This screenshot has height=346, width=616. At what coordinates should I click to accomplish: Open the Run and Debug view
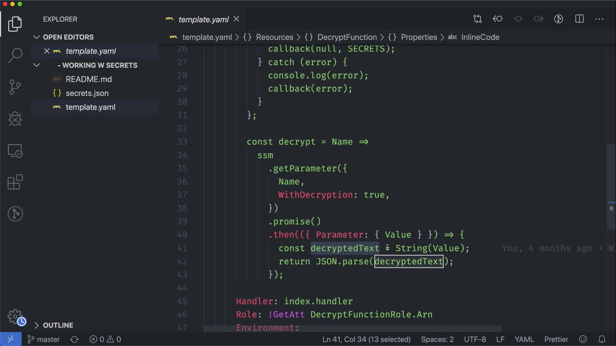[15, 119]
